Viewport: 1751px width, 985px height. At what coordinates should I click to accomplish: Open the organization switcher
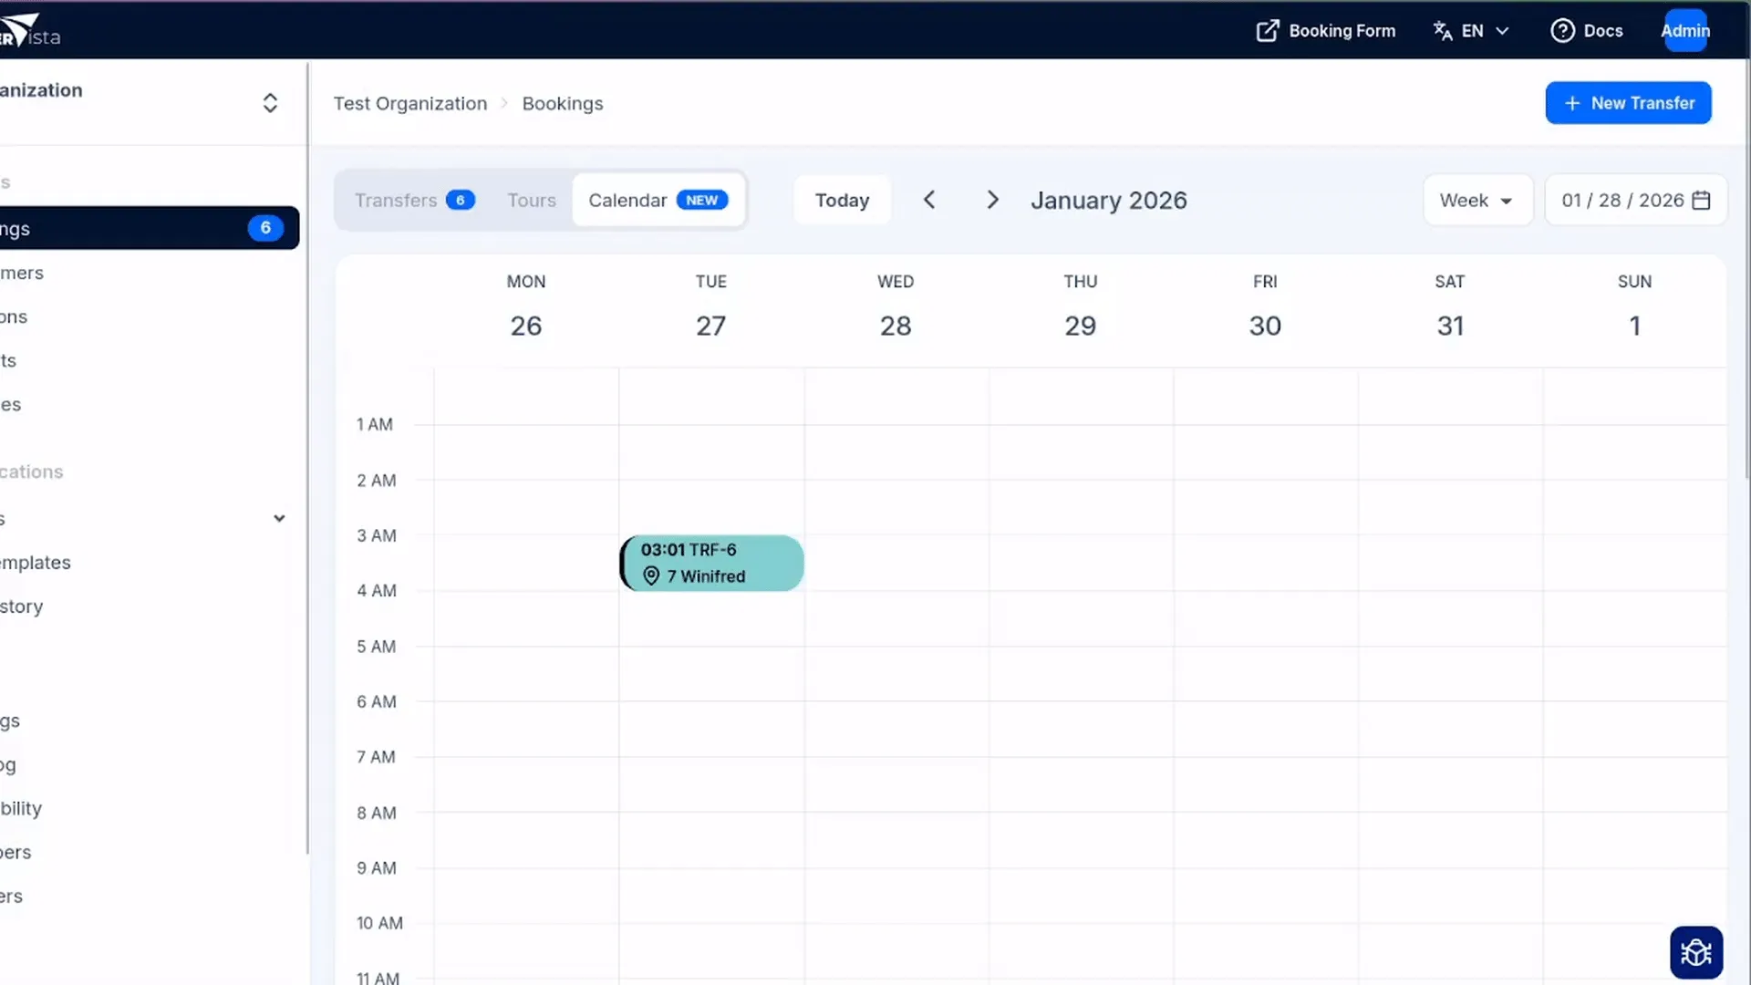click(269, 103)
